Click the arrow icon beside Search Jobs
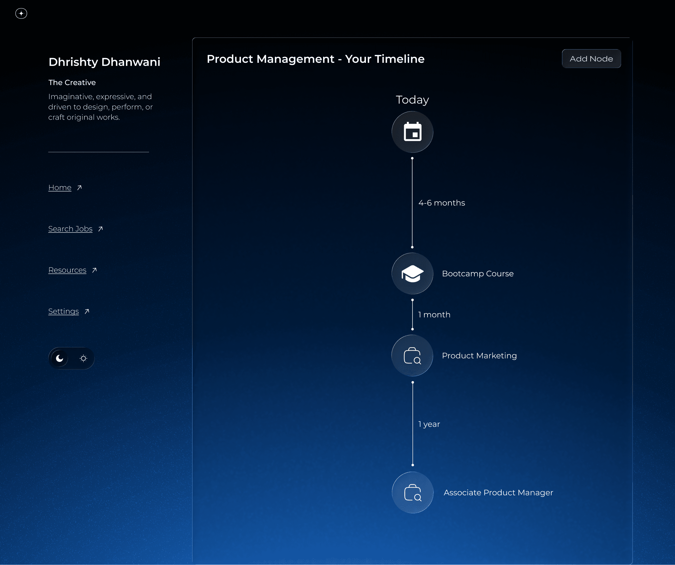 [x=100, y=229]
